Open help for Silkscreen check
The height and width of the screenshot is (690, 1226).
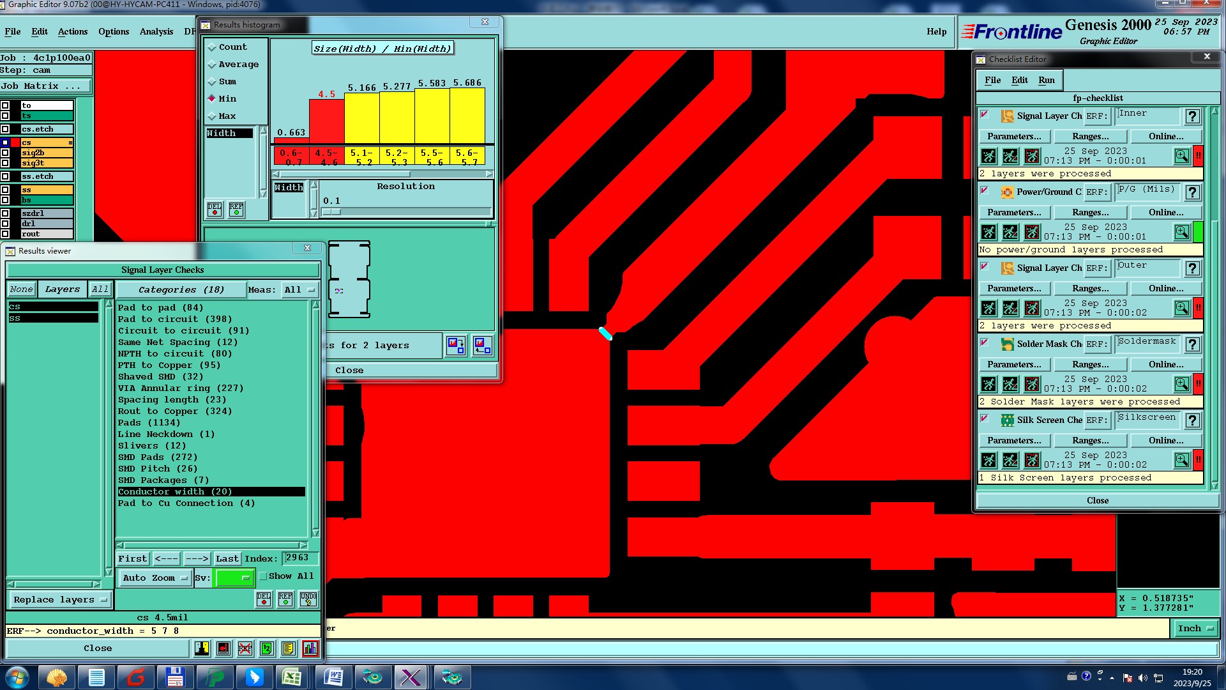point(1192,420)
